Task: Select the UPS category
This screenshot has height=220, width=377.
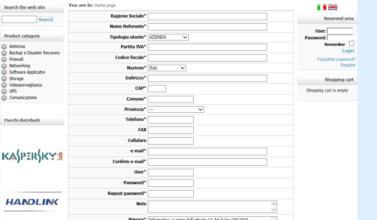Action: point(13,91)
